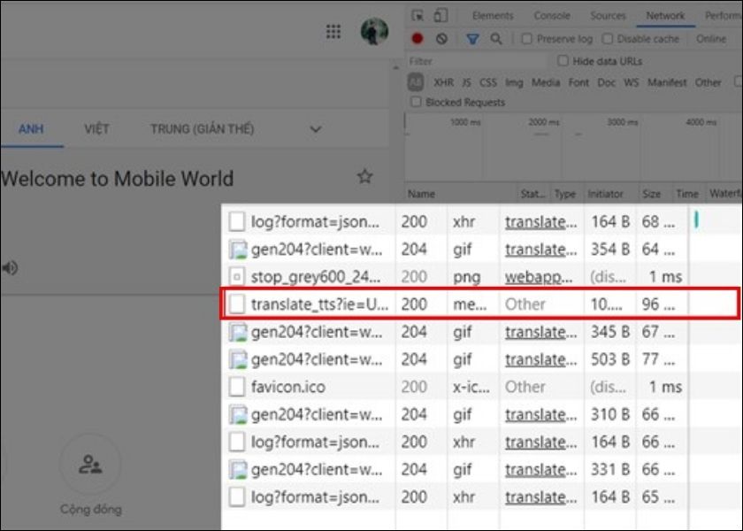Open the network search magnifier

(496, 39)
